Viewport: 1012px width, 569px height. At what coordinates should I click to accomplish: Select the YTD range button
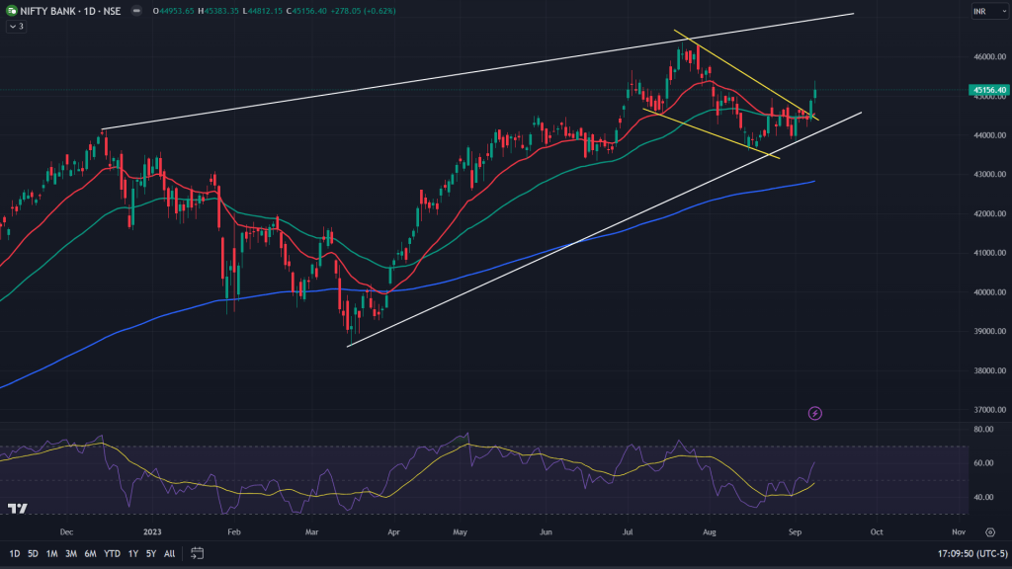[111, 553]
